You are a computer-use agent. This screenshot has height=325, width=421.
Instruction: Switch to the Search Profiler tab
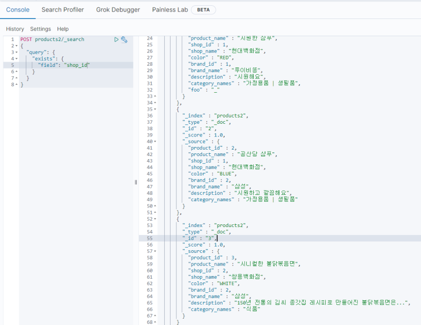(62, 9)
